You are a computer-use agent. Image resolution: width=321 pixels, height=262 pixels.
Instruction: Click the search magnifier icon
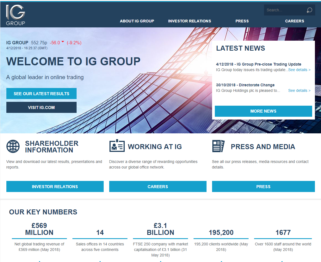(x=309, y=10)
